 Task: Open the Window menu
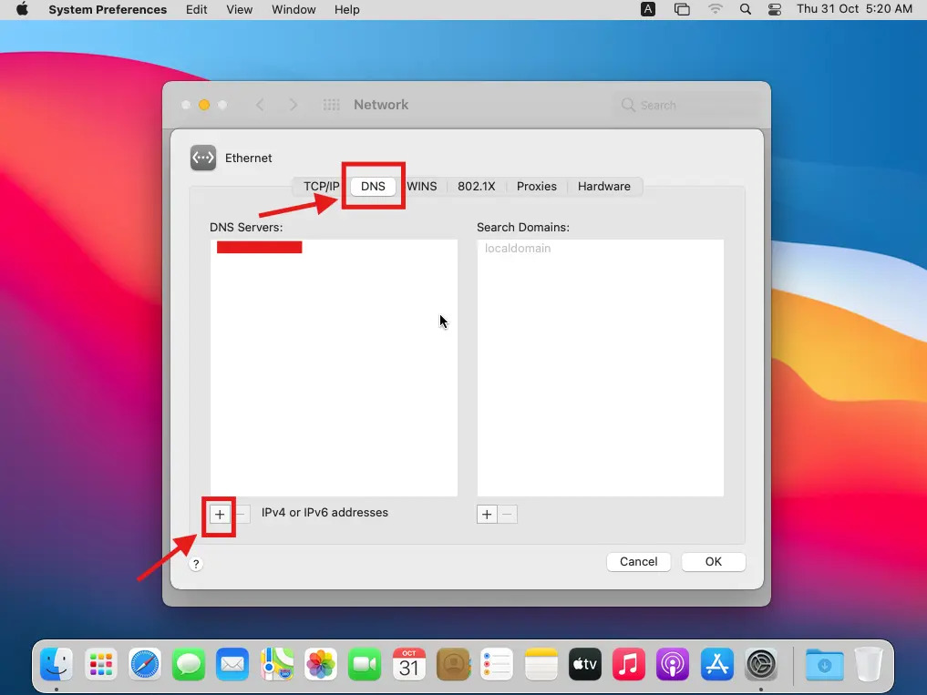pos(294,9)
